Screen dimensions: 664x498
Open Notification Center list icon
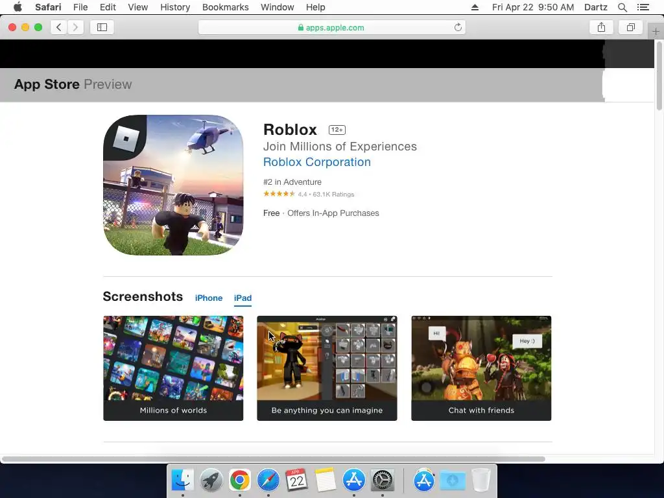(x=643, y=7)
